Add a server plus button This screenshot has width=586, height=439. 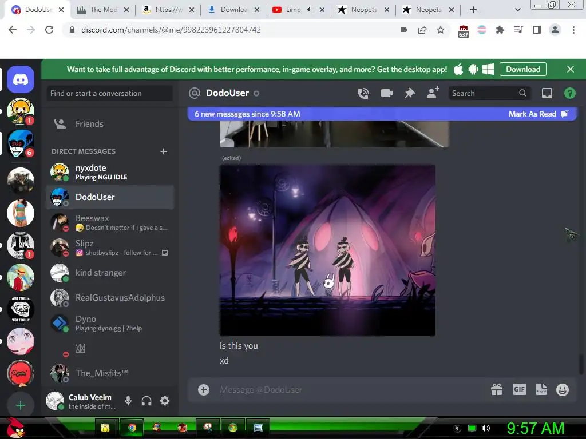pos(21,405)
